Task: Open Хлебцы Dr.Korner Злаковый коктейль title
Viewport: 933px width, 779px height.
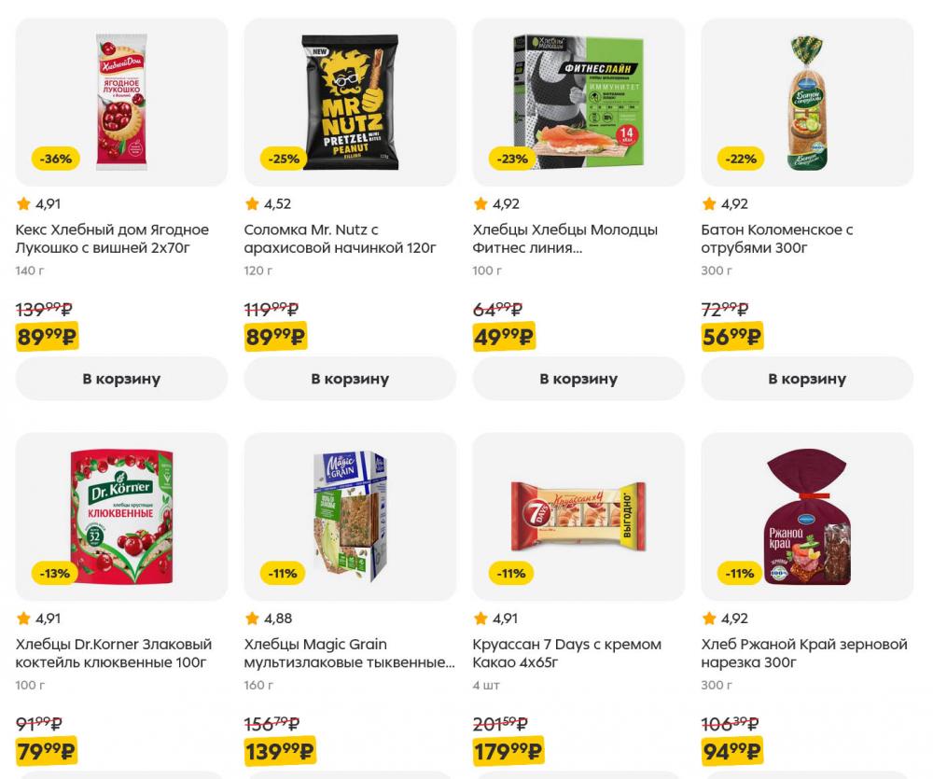Action: tap(113, 653)
